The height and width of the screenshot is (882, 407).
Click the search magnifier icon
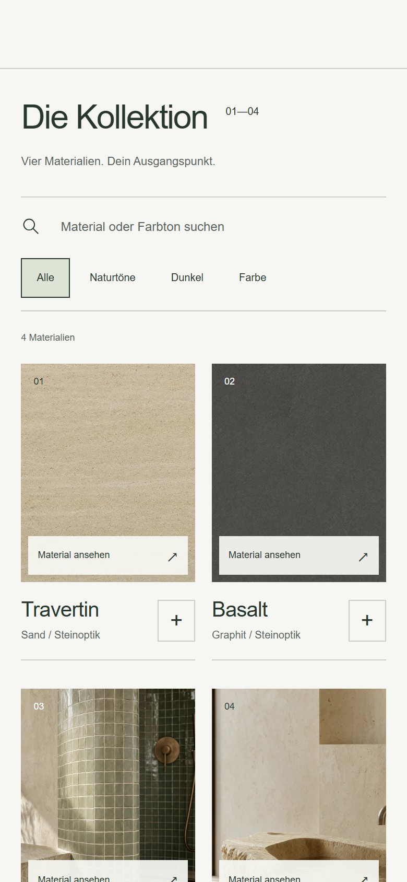[x=31, y=227]
